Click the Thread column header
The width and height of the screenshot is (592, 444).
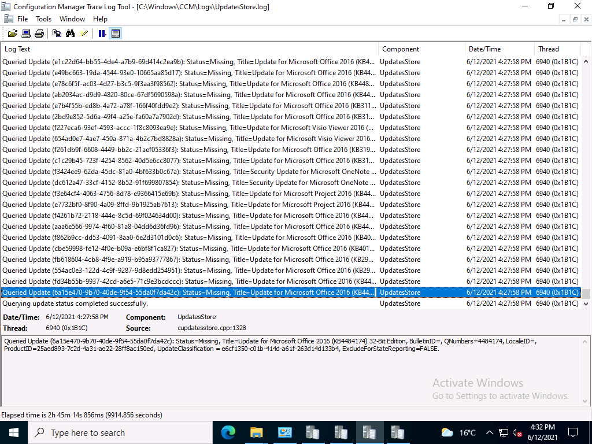point(557,49)
